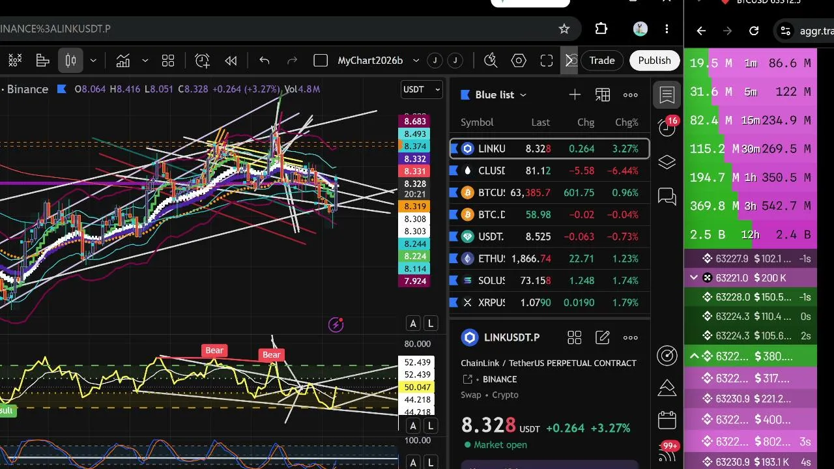Viewport: 834px width, 469px height.
Task: Open the radar screener sidebar icon
Action: (x=667, y=355)
